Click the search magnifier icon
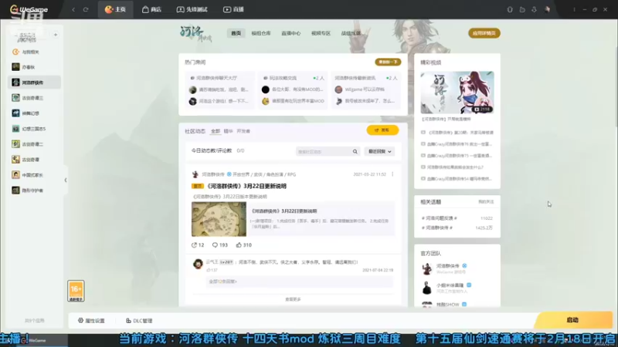This screenshot has height=347, width=618. (355, 151)
